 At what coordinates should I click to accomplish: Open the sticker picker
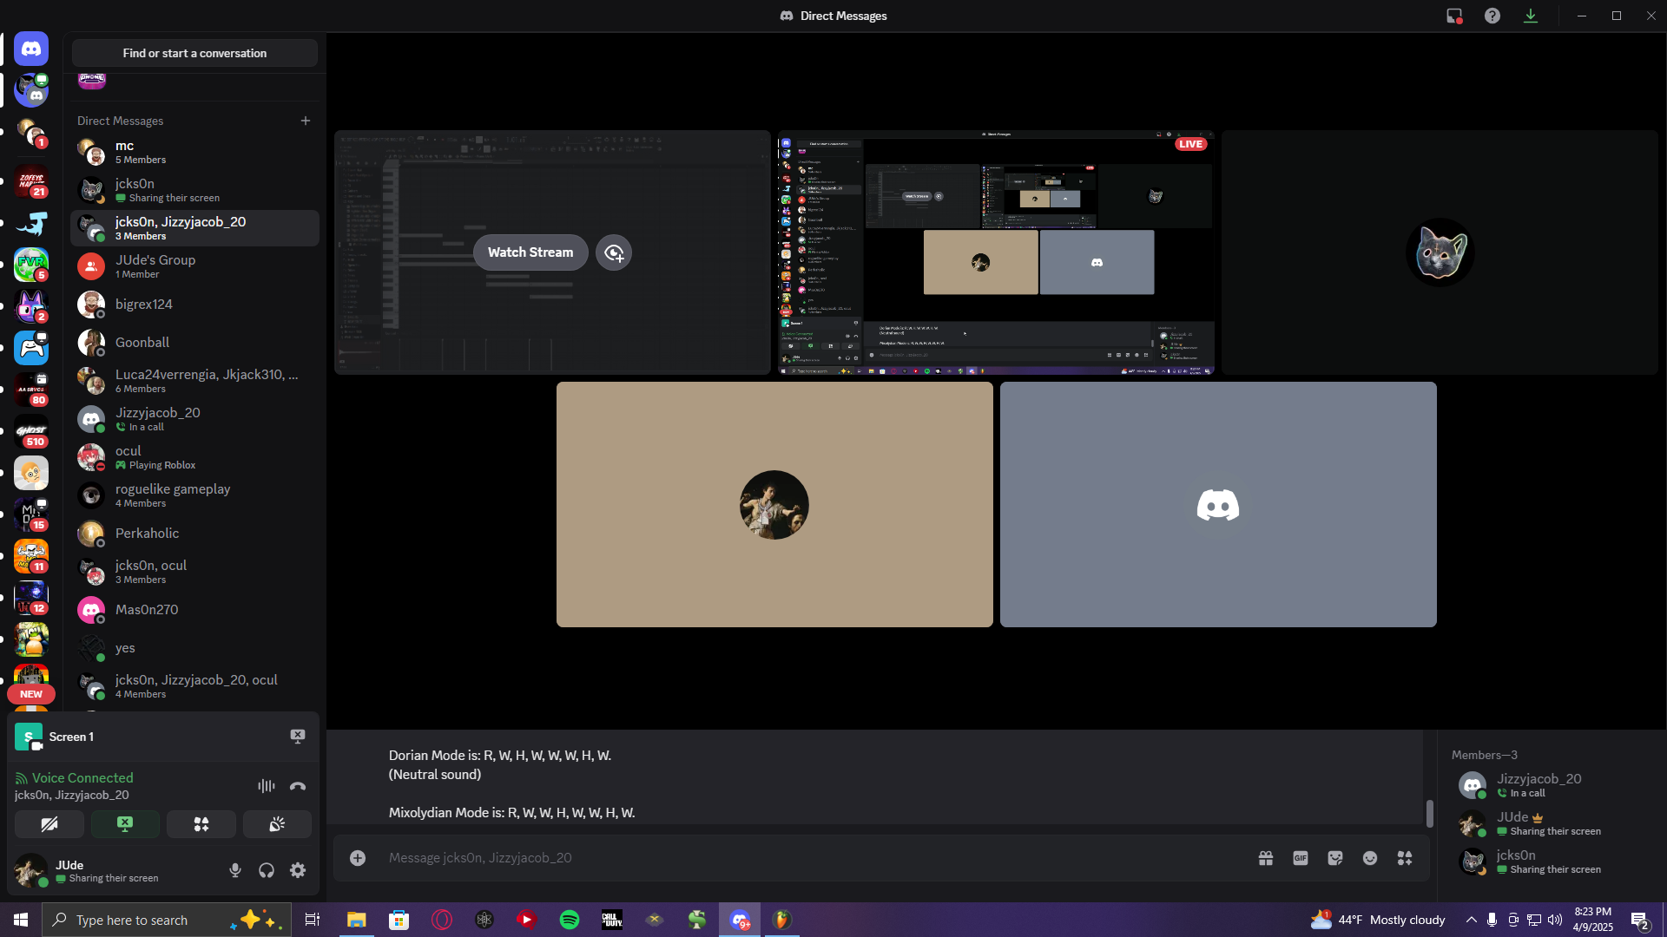click(1335, 858)
